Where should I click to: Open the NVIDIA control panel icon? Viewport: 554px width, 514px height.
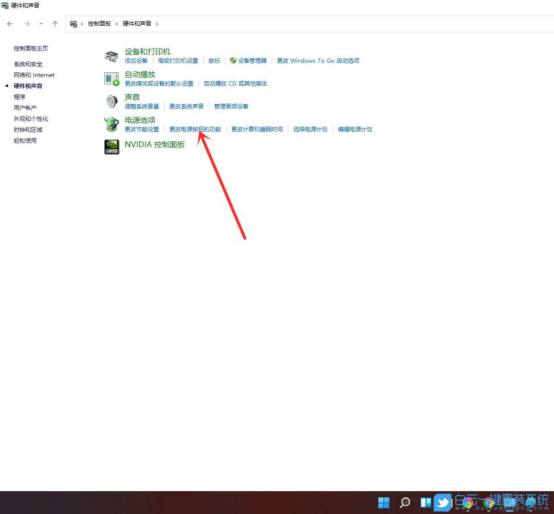(x=111, y=147)
